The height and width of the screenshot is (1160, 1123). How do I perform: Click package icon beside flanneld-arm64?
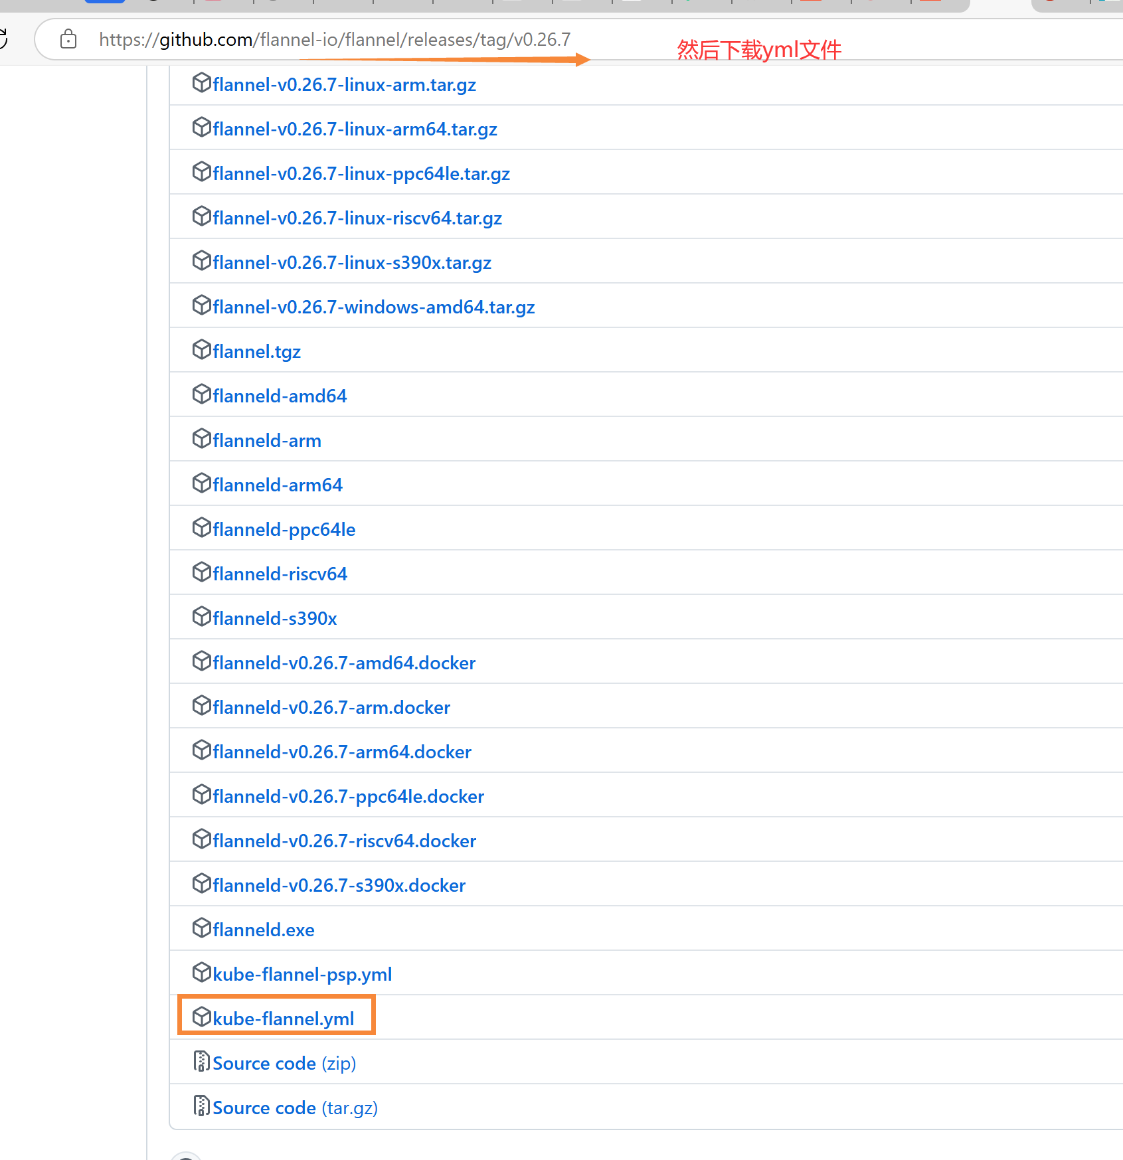click(201, 483)
